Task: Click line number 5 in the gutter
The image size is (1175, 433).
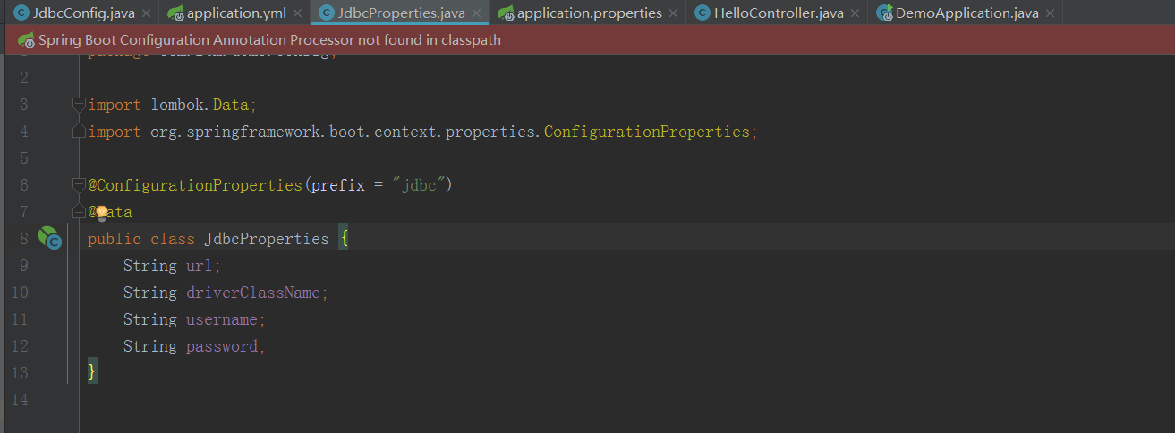Action: click(x=24, y=158)
